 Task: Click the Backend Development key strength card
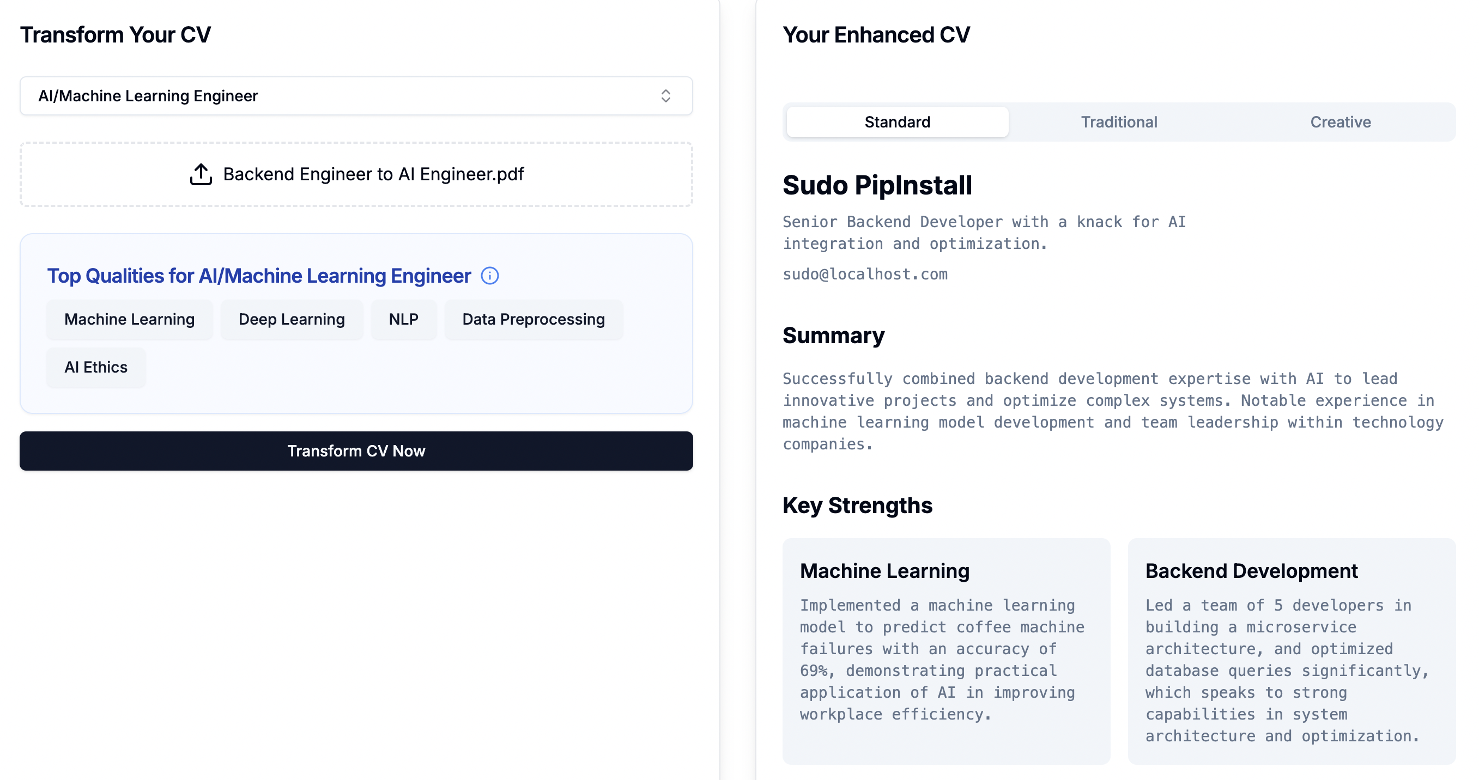(x=1291, y=651)
